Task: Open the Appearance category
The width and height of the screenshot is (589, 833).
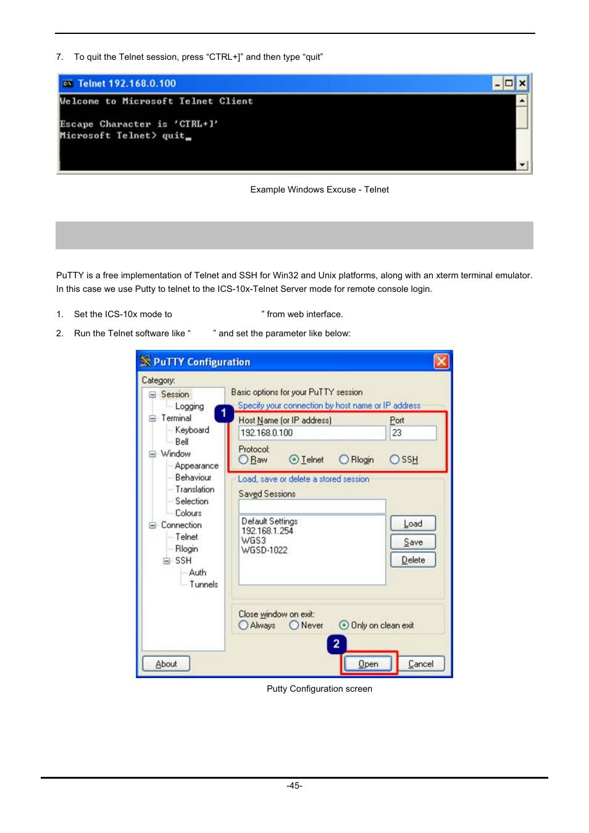Action: [197, 466]
